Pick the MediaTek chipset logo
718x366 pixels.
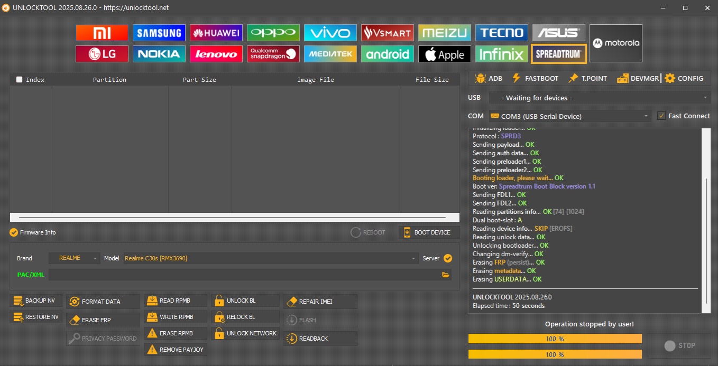(x=330, y=54)
